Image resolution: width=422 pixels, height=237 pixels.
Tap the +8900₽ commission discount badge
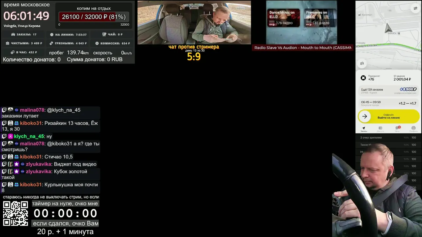tap(408, 89)
